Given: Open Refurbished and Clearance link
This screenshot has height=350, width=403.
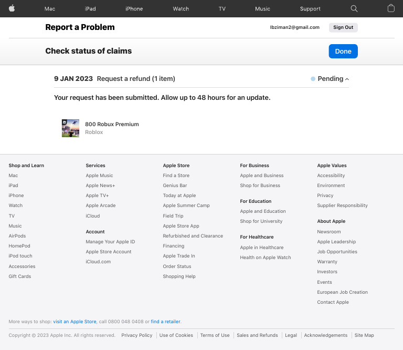Looking at the screenshot, I should [193, 236].
